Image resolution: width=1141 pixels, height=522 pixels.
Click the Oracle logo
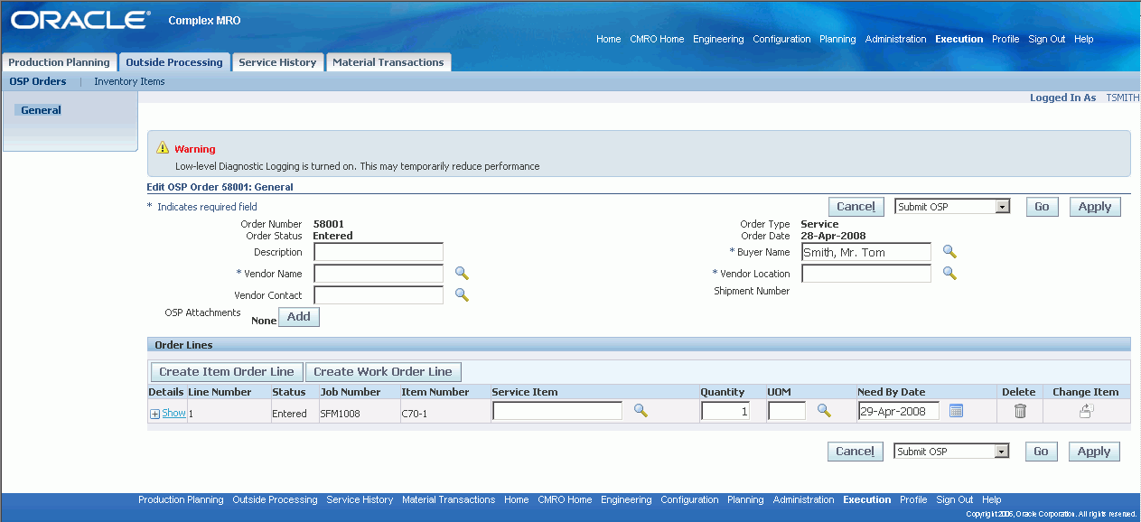81,20
